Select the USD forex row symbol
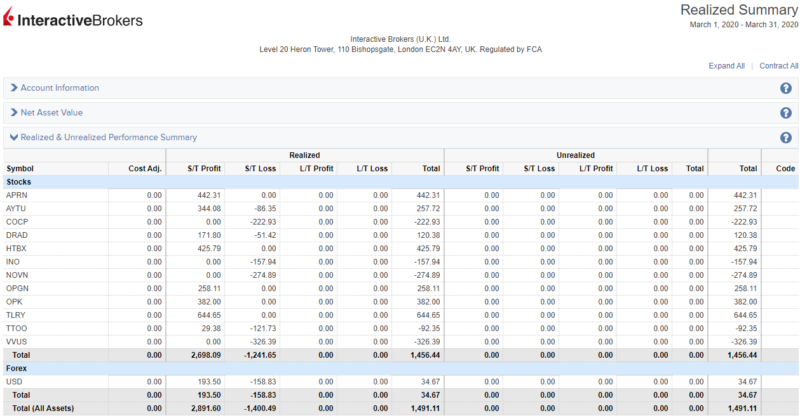The width and height of the screenshot is (807, 418). pyautogui.click(x=14, y=382)
